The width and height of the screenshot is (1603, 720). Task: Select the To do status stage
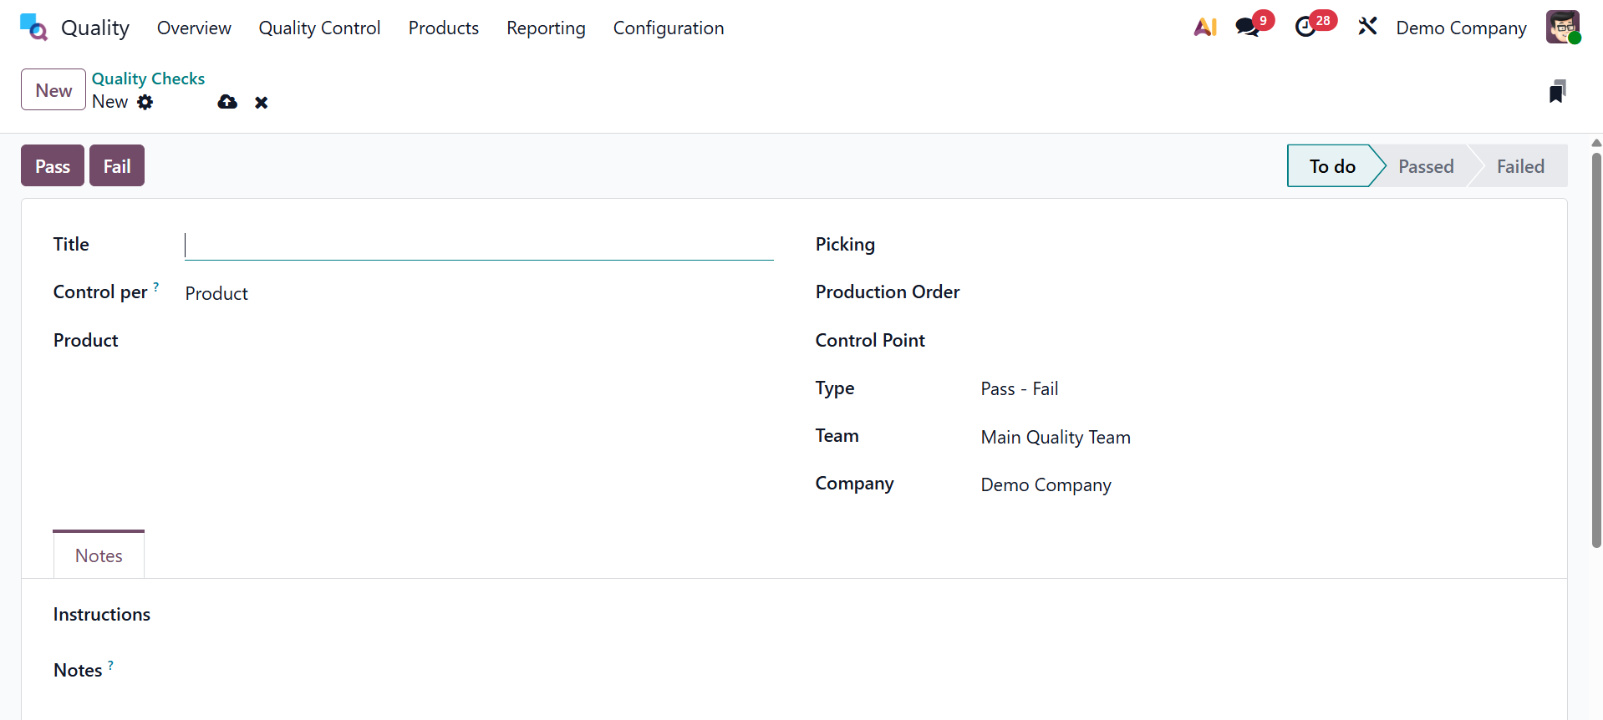[1331, 166]
